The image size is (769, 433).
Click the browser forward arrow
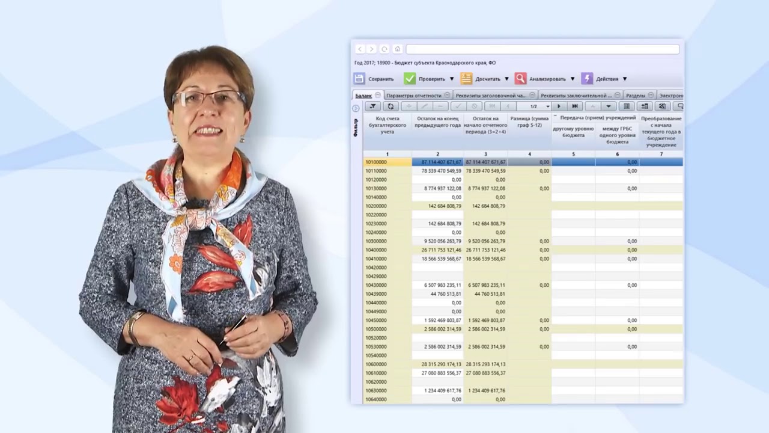click(371, 49)
